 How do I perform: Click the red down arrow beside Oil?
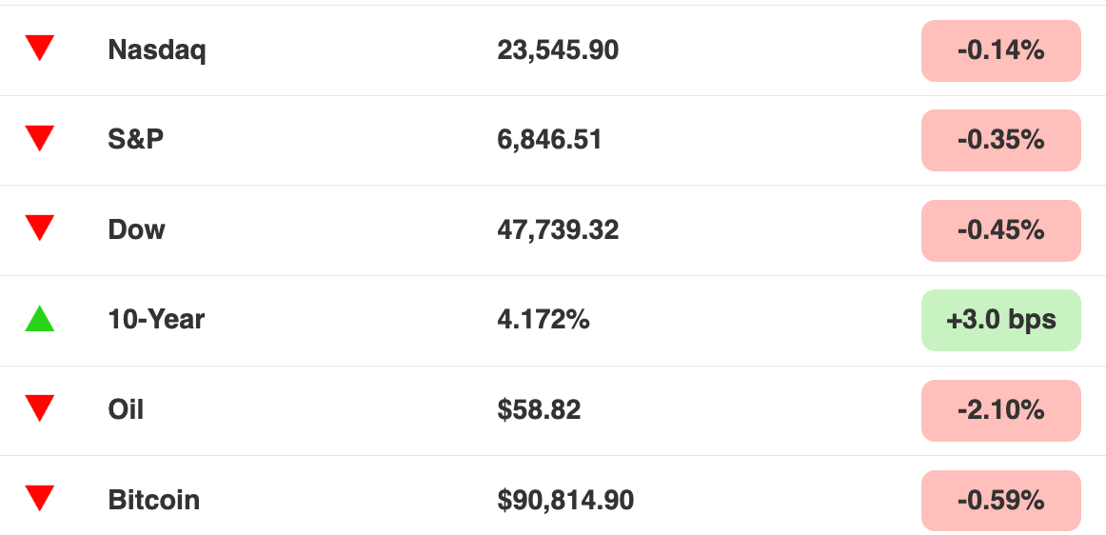pos(40,408)
